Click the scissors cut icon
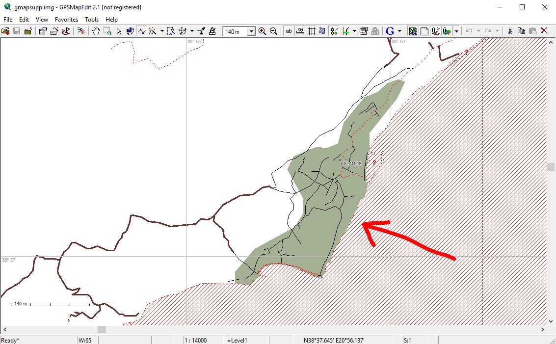This screenshot has width=556, height=344. [510, 31]
